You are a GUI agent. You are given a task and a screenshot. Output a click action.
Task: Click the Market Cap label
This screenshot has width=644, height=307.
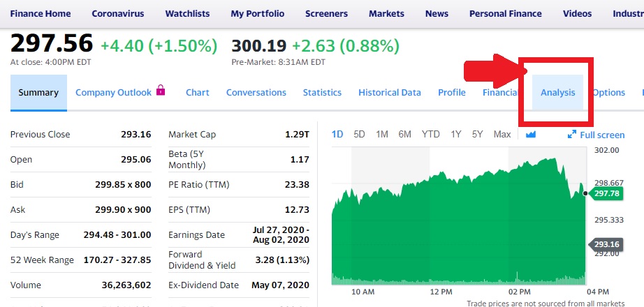click(192, 134)
